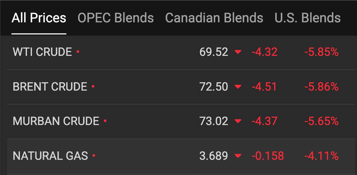Open the WTI CRUDE price link
The image size is (357, 175).
point(42,52)
